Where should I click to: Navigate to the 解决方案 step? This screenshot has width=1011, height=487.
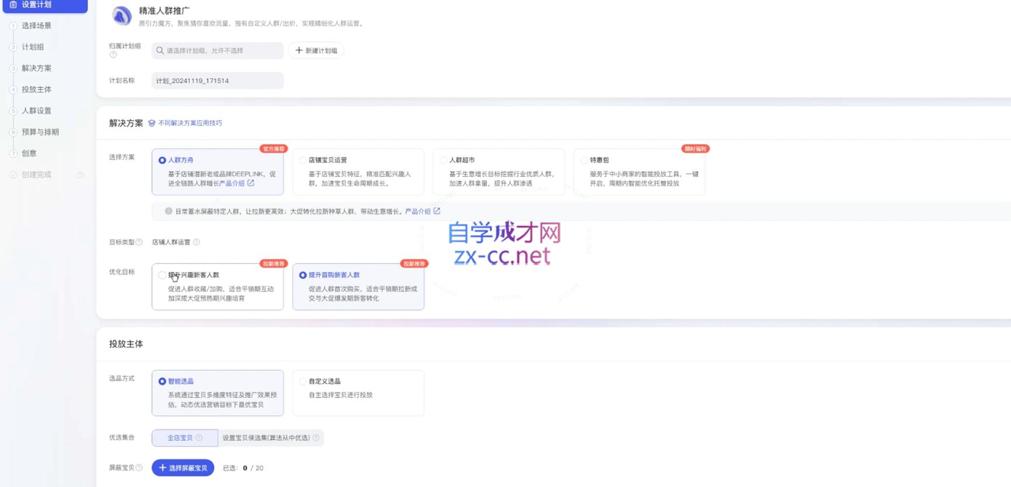(36, 68)
